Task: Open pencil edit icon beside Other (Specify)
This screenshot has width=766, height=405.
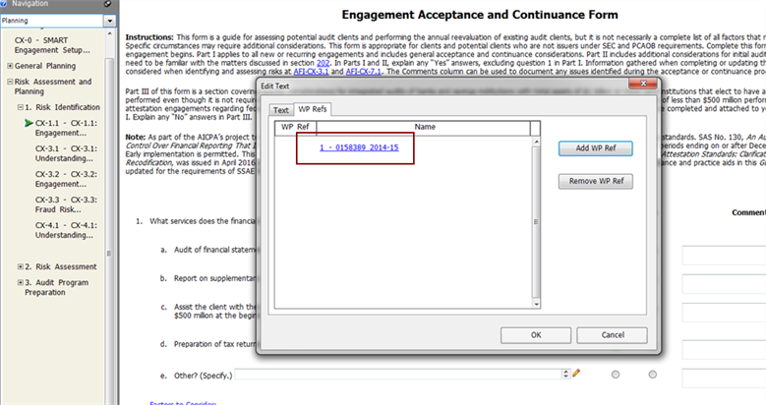Action: pos(576,374)
